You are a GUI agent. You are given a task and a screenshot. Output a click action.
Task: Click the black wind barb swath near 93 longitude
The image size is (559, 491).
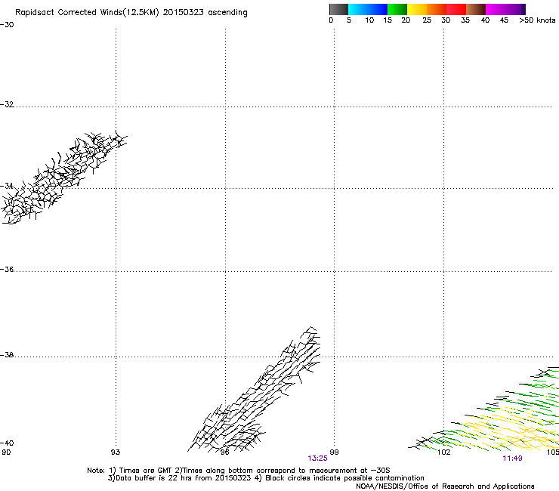(64, 178)
